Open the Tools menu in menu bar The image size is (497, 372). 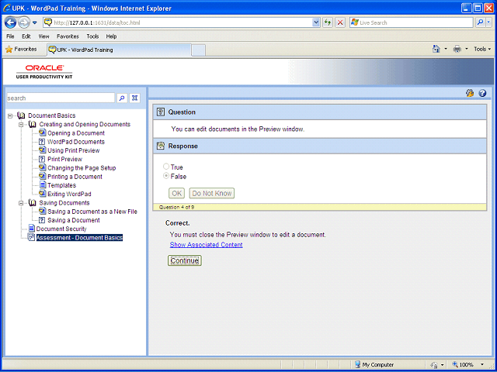[x=92, y=36]
